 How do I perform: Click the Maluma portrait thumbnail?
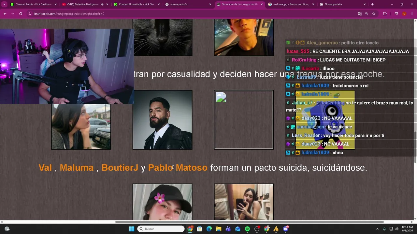coord(163,120)
